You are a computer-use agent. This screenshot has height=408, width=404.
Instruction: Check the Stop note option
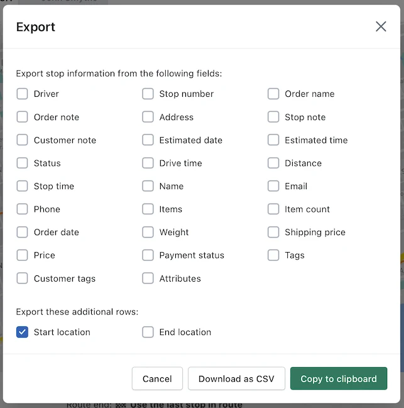[273, 117]
